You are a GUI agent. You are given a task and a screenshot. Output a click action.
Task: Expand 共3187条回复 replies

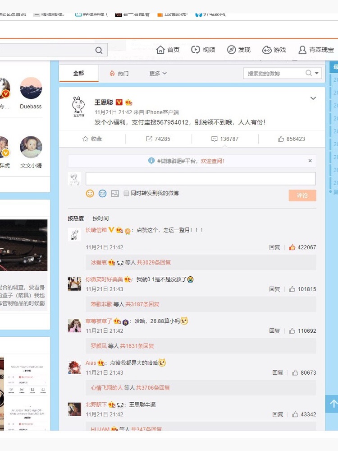point(142,304)
